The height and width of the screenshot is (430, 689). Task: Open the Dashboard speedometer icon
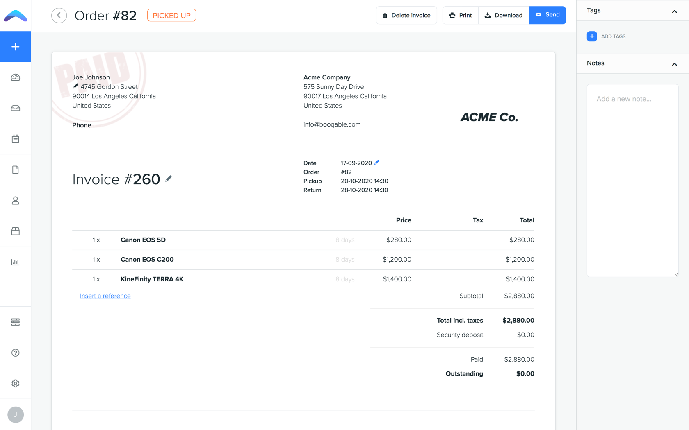15,77
